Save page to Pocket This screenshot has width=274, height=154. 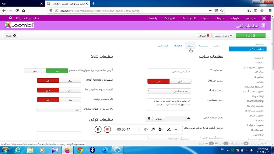[x=216, y=11]
